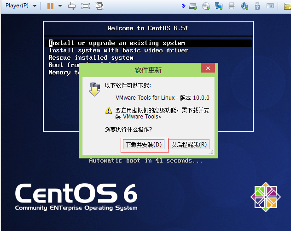Click the 'Welcome to CentOS 6.5!' title
This screenshot has height=231, width=291.
click(x=147, y=28)
